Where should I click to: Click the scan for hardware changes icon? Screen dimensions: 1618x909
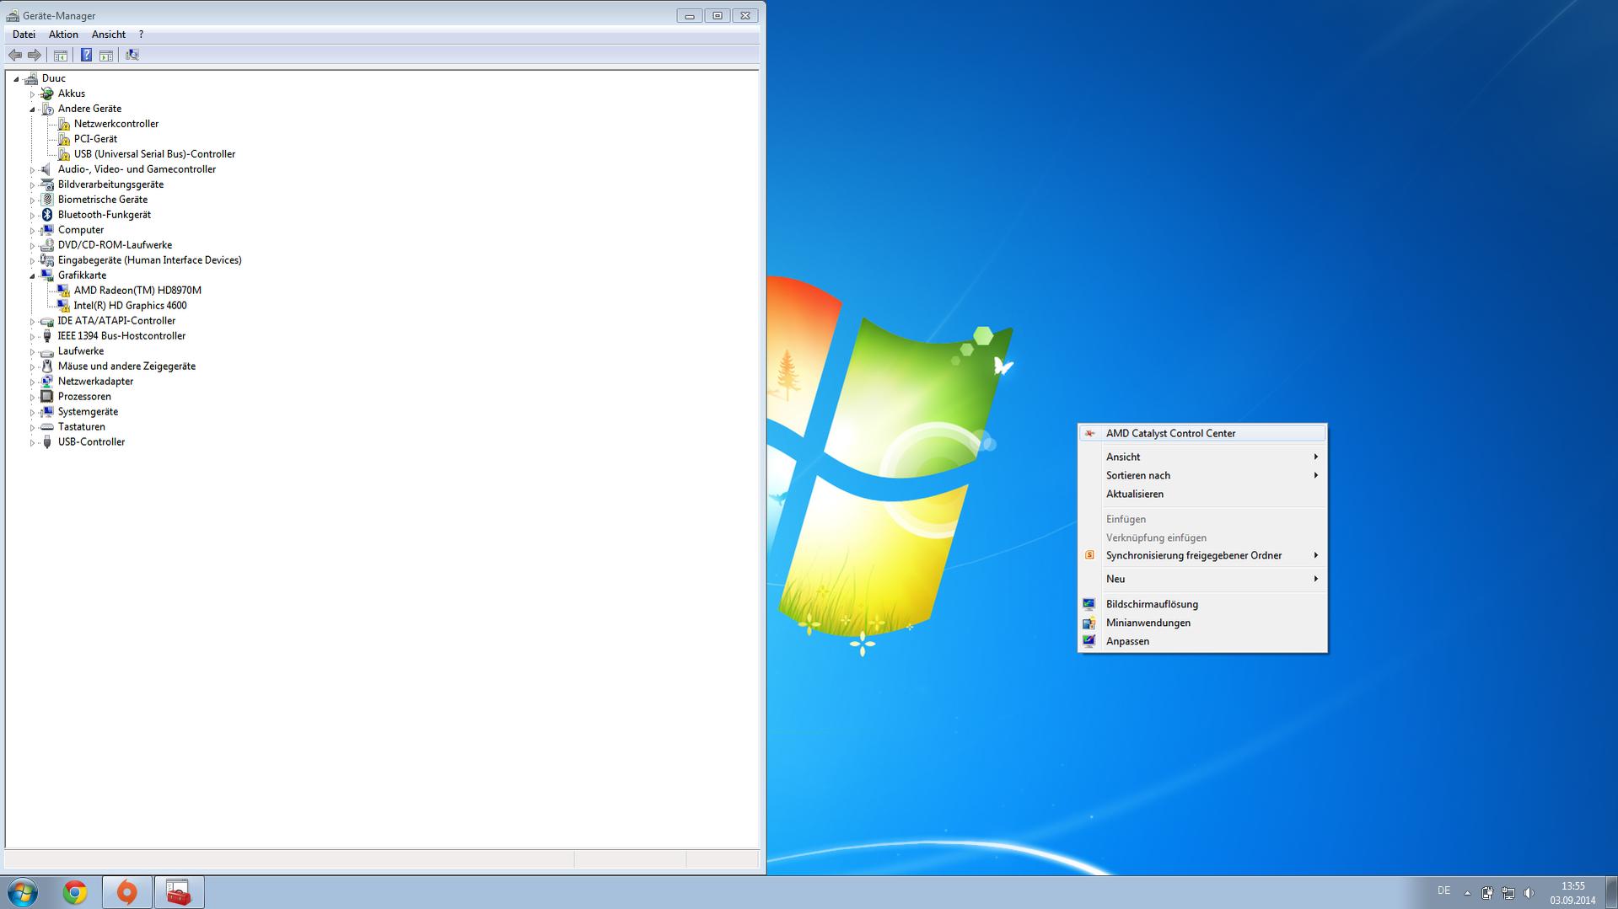point(132,56)
